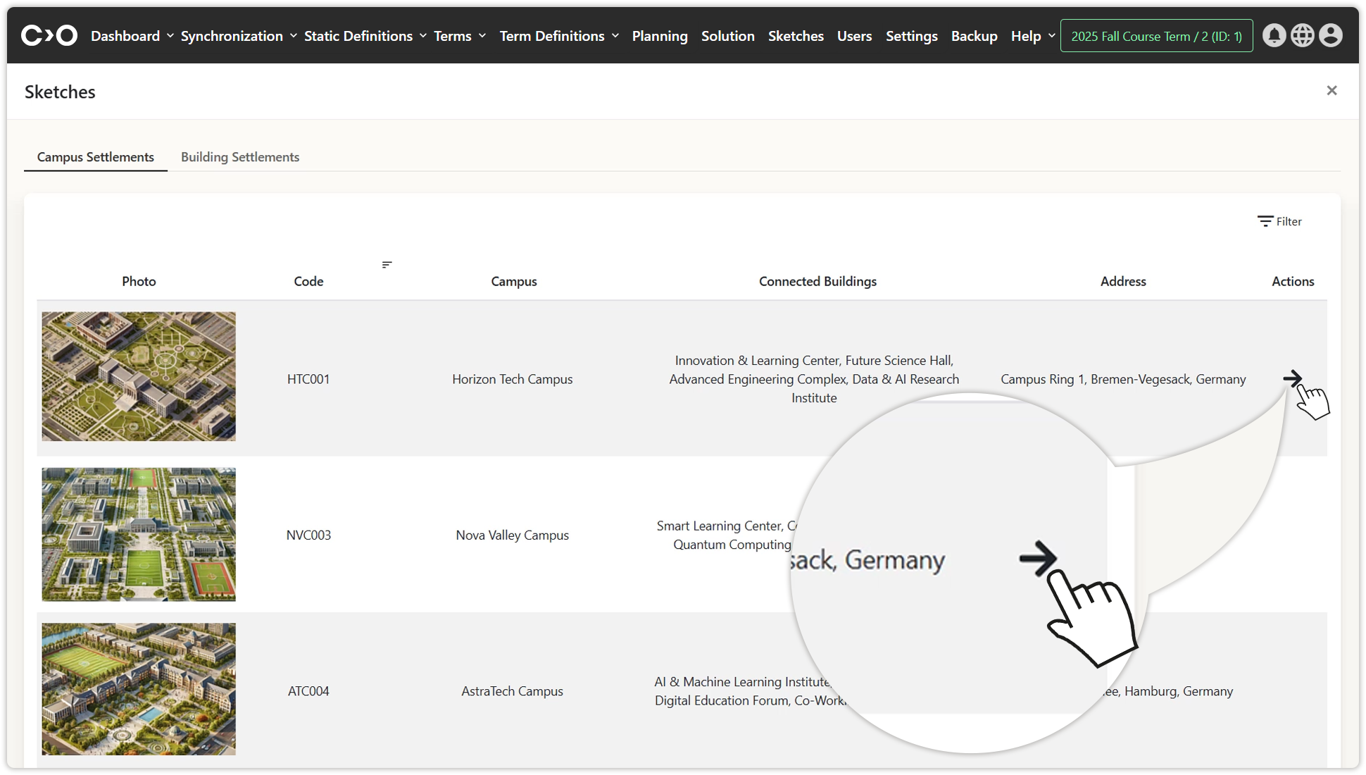This screenshot has width=1366, height=775.
Task: Click the AstraTech Campus thumbnail
Action: [139, 689]
